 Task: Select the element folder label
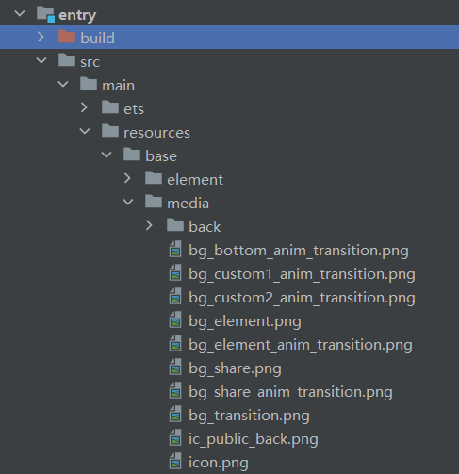(195, 180)
